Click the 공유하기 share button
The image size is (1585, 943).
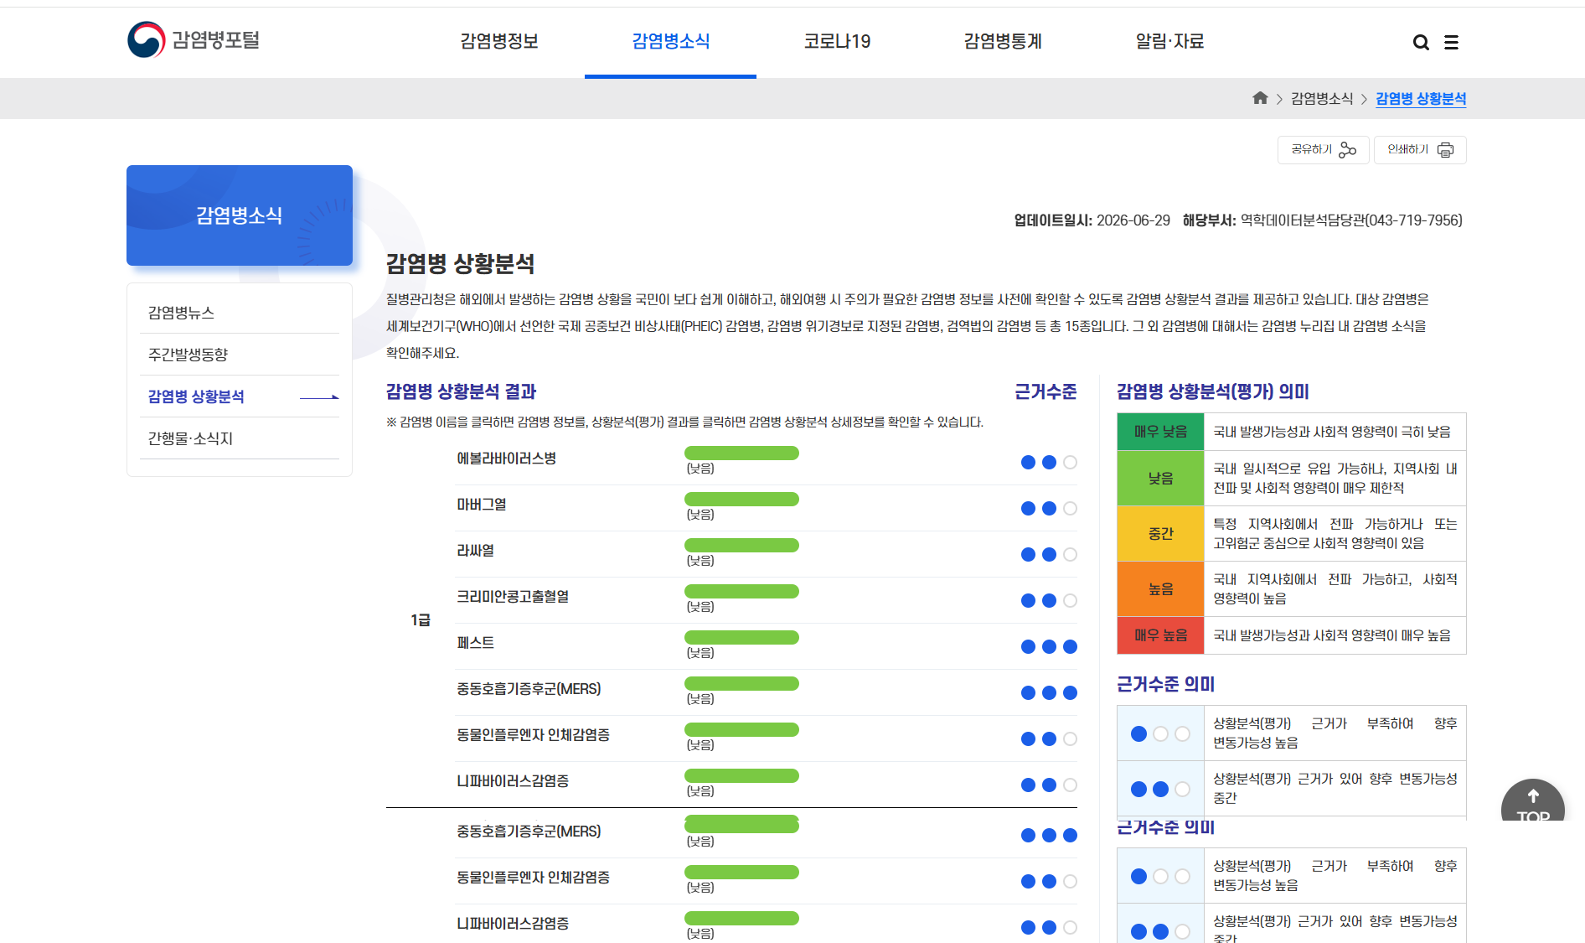point(1323,150)
